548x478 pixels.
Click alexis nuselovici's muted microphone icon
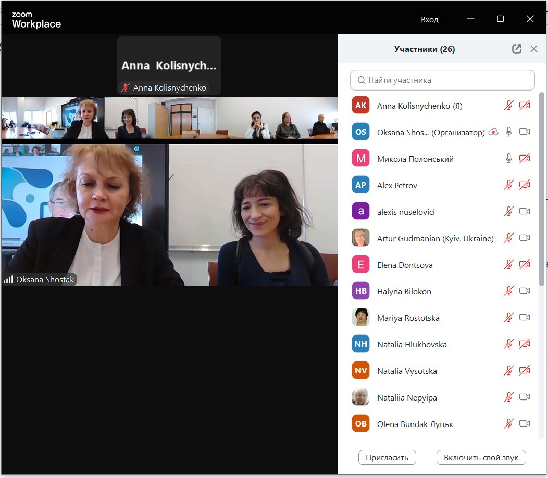coord(508,212)
